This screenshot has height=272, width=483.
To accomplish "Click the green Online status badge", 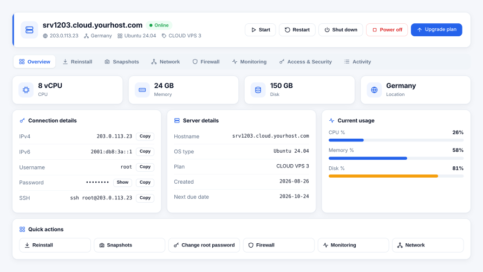I will [x=159, y=25].
